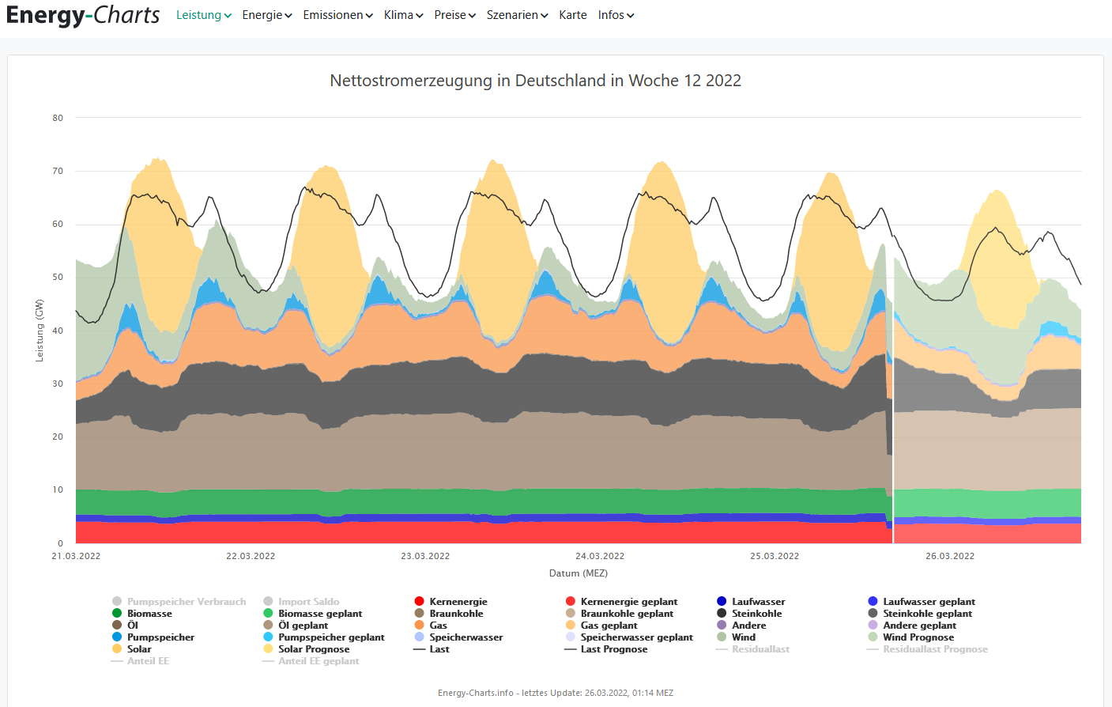Screen dimensions: 1112x707
Task: Hide the Gas series in the legend
Action: [431, 626]
